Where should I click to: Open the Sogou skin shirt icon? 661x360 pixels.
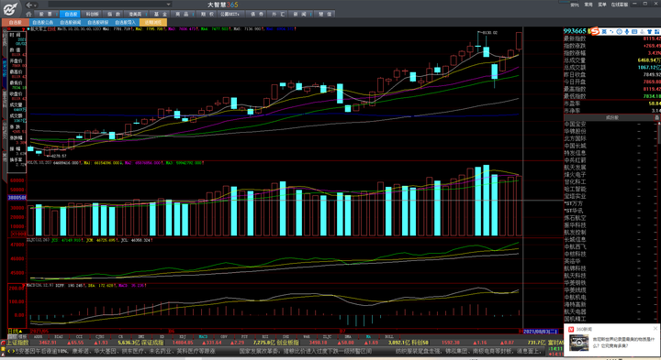pos(650,31)
